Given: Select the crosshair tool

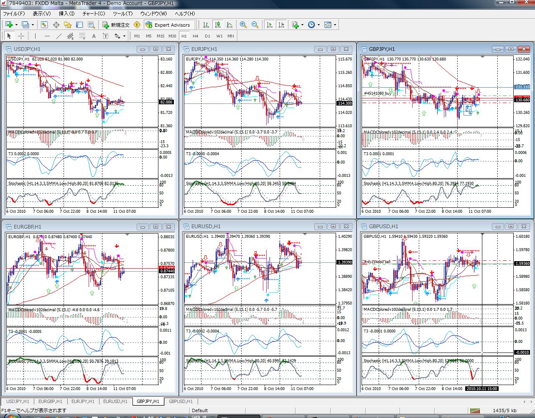Looking at the screenshot, I should (20, 36).
